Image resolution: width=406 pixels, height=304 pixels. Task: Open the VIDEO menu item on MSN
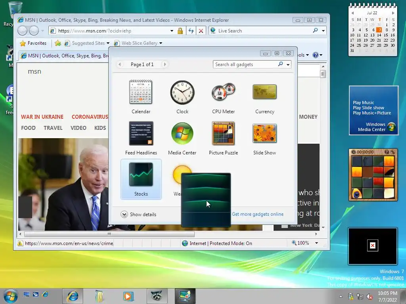[79, 128]
